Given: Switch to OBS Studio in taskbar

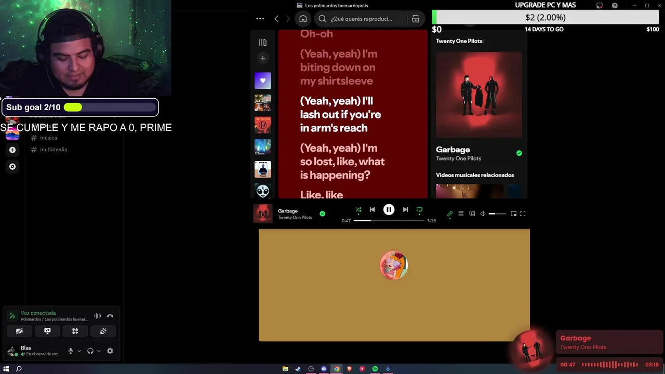Looking at the screenshot, I should (311, 369).
